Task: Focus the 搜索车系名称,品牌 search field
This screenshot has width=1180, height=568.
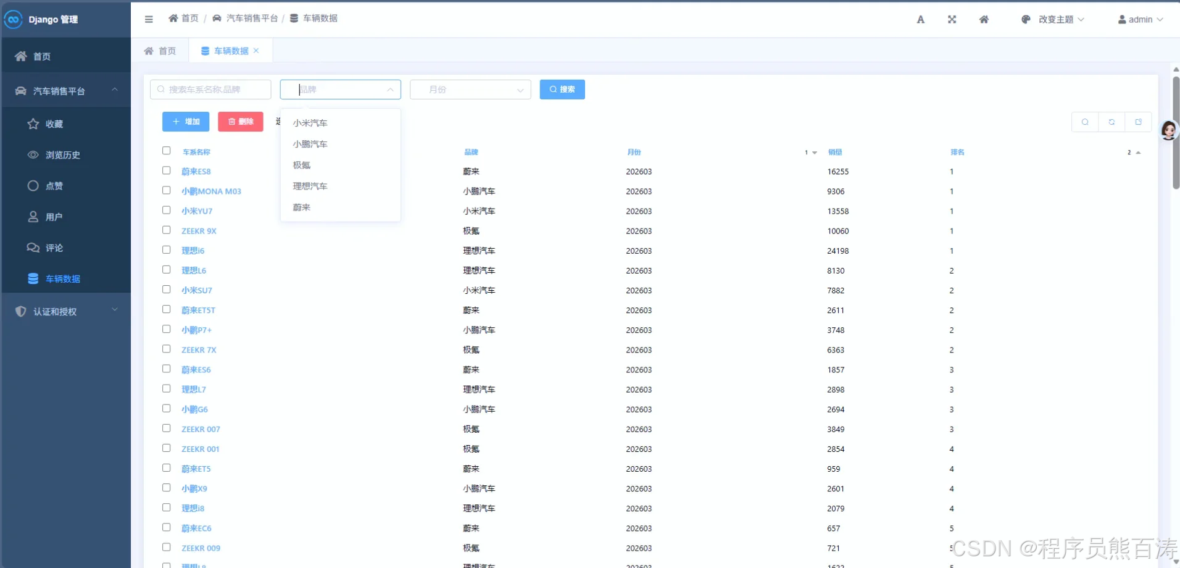Action: pyautogui.click(x=210, y=90)
